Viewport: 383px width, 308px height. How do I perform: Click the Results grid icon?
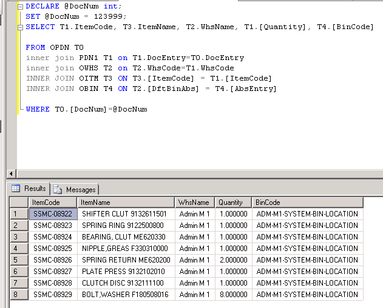(16, 189)
